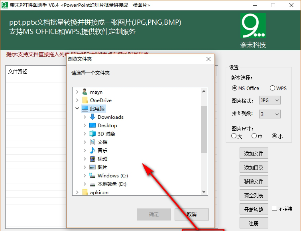Click the 奈末科技 green logo
Viewport: 301px width, 240px height.
(253, 26)
